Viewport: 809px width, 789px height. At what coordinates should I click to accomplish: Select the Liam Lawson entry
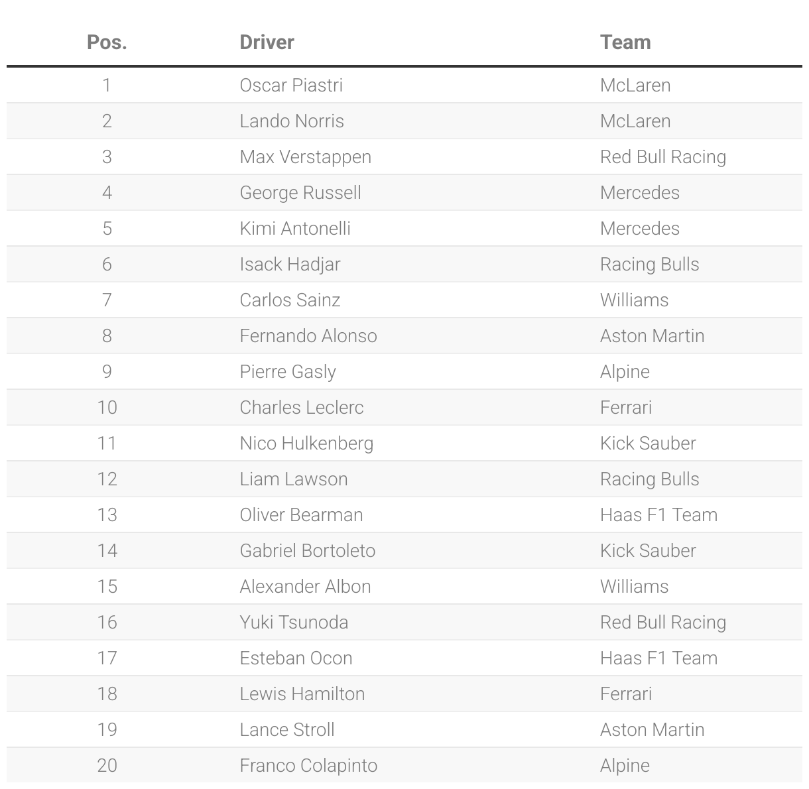pyautogui.click(x=294, y=479)
